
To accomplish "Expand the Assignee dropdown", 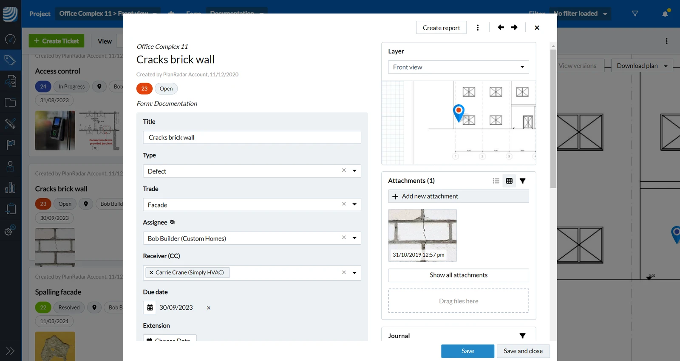I will (354, 238).
